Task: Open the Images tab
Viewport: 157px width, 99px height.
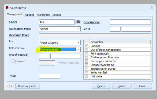Action: tap(57, 15)
